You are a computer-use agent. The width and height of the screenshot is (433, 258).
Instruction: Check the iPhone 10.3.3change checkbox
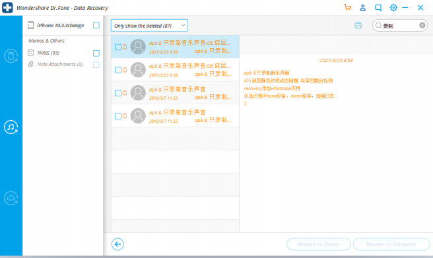[96, 25]
